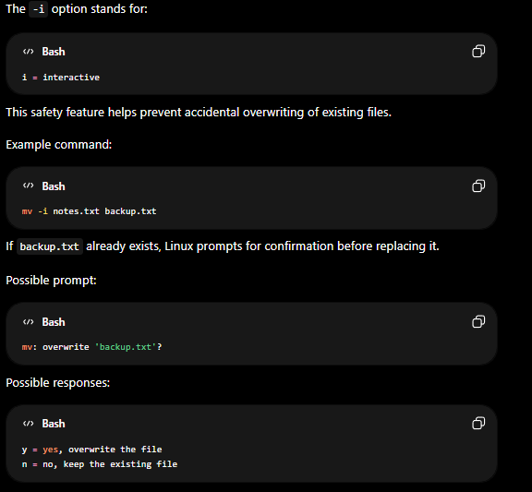Click the 'This safety feature helps prevent' paragraph
The width and height of the screenshot is (532, 492).
(199, 113)
